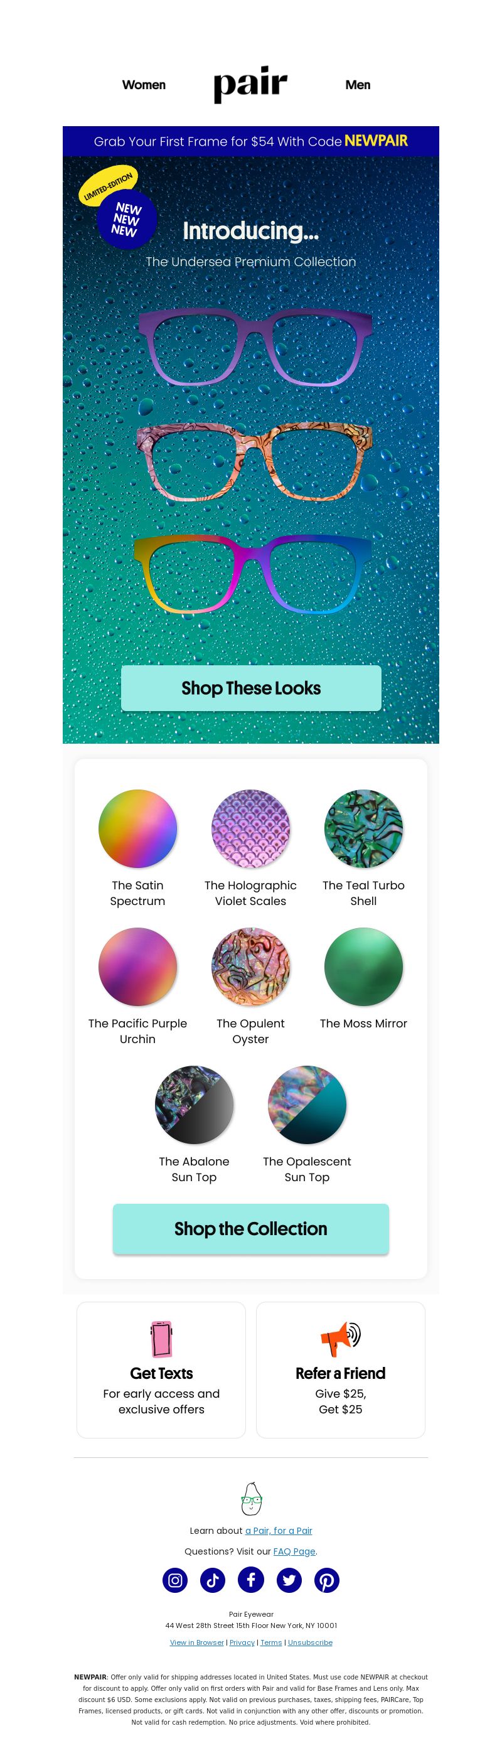Click the orange megaphone Refer a Friend icon
The height and width of the screenshot is (1746, 502).
(x=340, y=1339)
